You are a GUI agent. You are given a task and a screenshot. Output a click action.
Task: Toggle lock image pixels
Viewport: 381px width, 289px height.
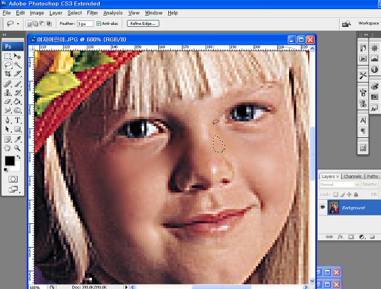(x=343, y=194)
